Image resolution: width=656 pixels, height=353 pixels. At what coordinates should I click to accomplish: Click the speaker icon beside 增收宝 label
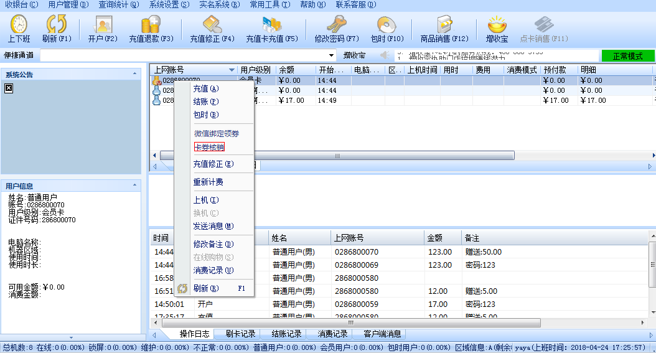(385, 55)
